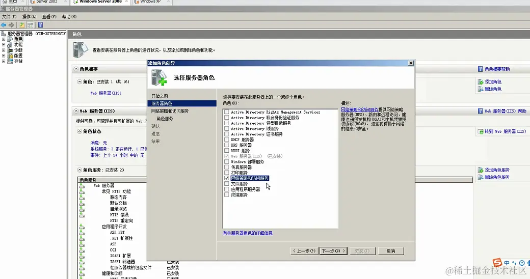
Task: Check the 文件服务 role checkbox
Action: coord(226,184)
